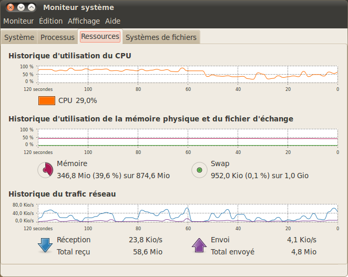Click the blue Réception down arrow icon
This screenshot has height=277, width=348.
point(45,245)
